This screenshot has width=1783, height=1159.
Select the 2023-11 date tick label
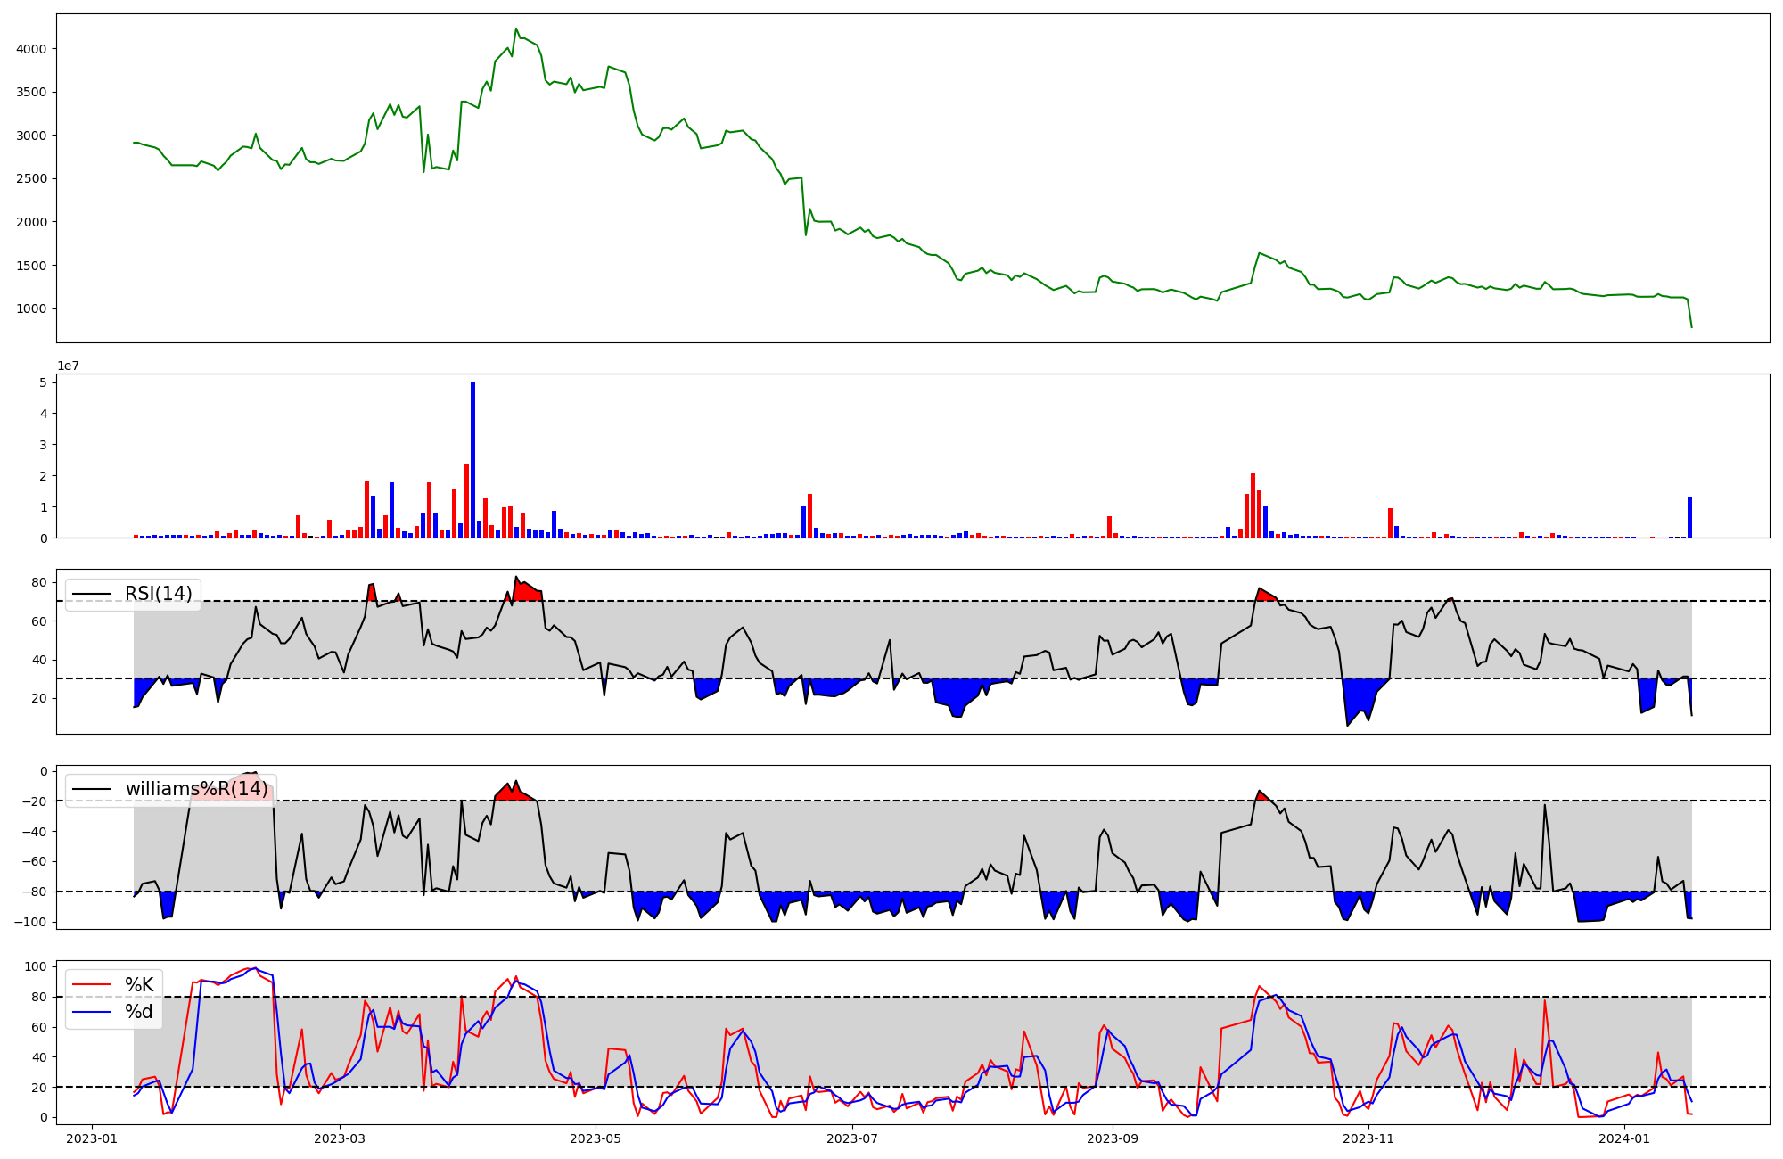click(1368, 1138)
